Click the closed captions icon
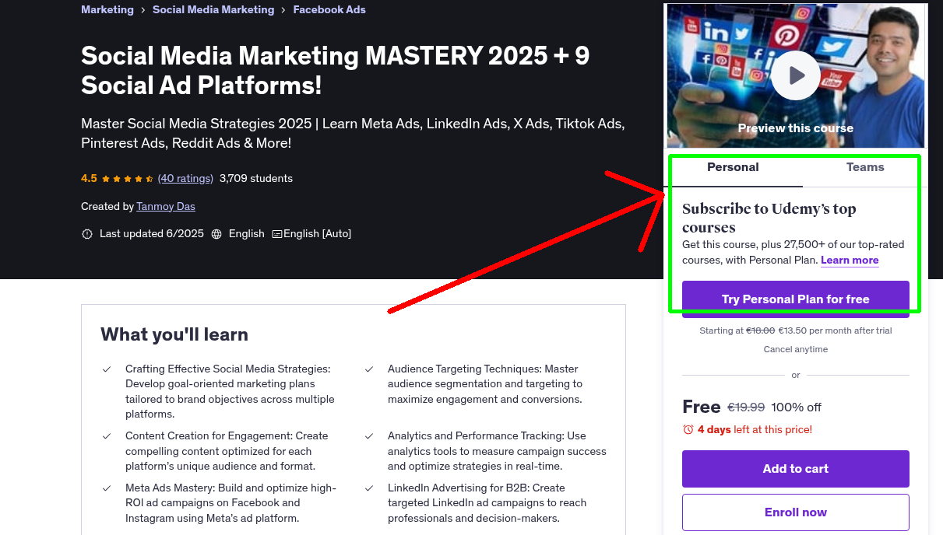 click(276, 234)
